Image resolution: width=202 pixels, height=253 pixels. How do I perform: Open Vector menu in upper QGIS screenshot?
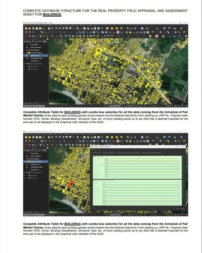click(x=56, y=25)
